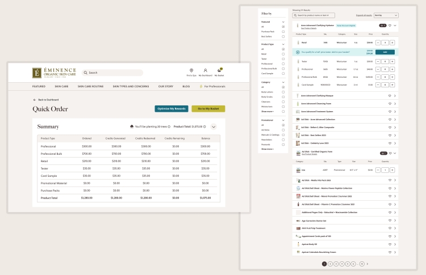Open the My Dashboard profile icon
The height and width of the screenshot is (275, 426).
(206, 70)
